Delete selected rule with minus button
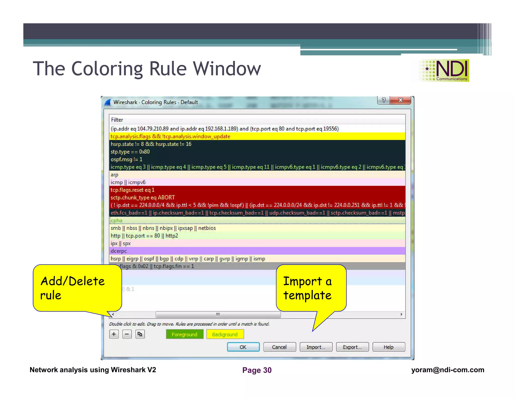The height and width of the screenshot is (398, 515). point(127,334)
